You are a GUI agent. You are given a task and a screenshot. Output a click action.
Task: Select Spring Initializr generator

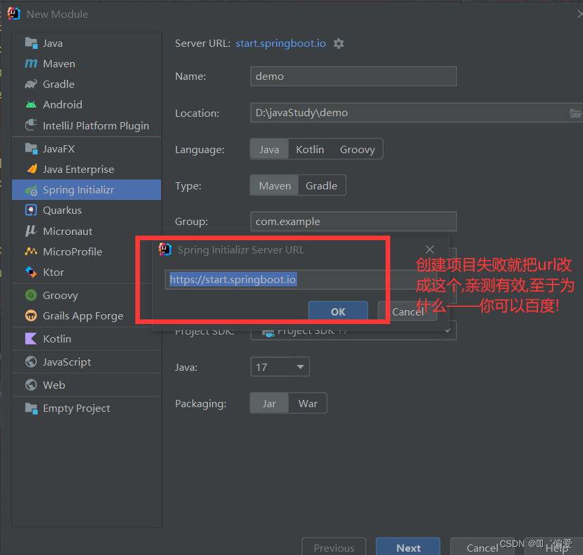click(86, 189)
